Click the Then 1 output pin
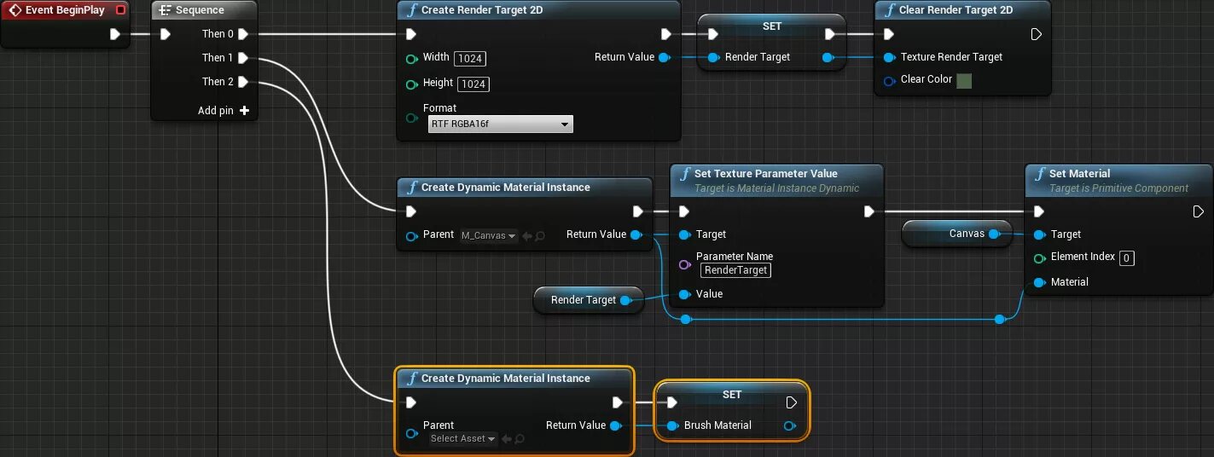The image size is (1214, 457). coord(243,58)
